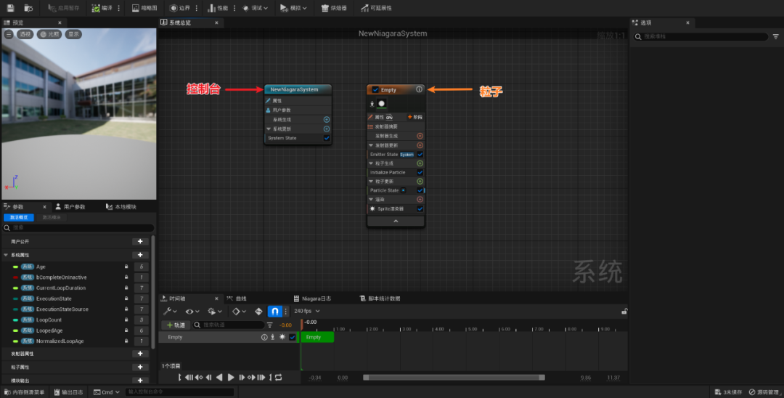Screen dimensions: 784x398
Task: Toggle the blue snapping magnet button
Action: (274, 311)
